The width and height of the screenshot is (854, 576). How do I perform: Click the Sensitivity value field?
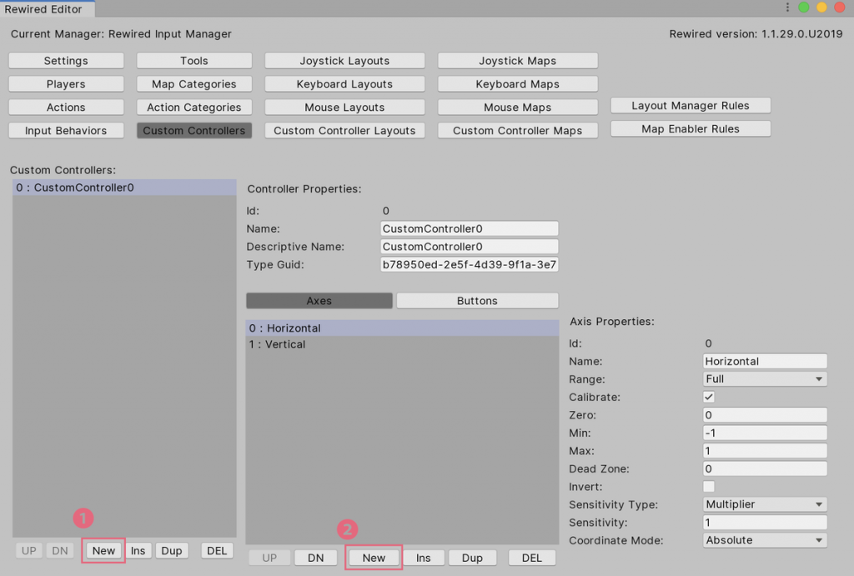765,522
